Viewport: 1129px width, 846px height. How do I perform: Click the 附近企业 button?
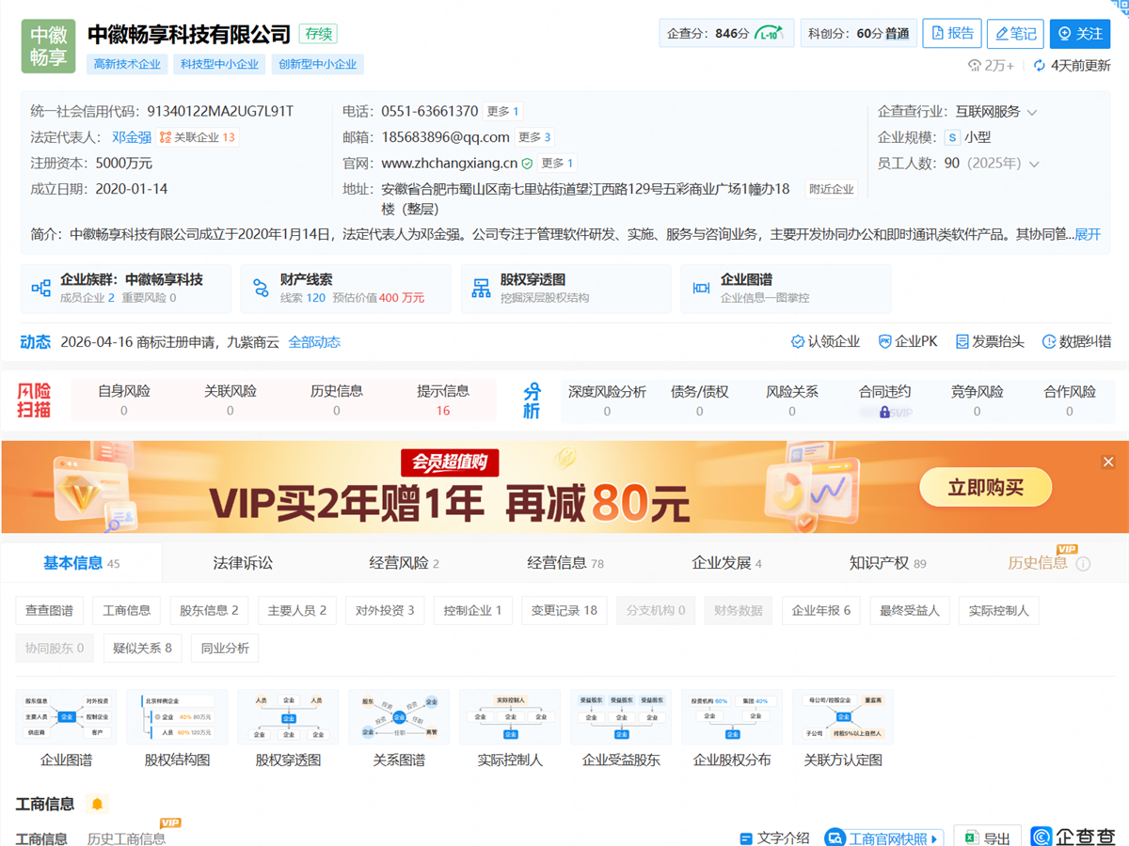(x=831, y=189)
